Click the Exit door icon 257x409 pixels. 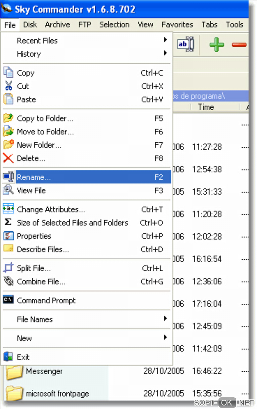coord(8,357)
